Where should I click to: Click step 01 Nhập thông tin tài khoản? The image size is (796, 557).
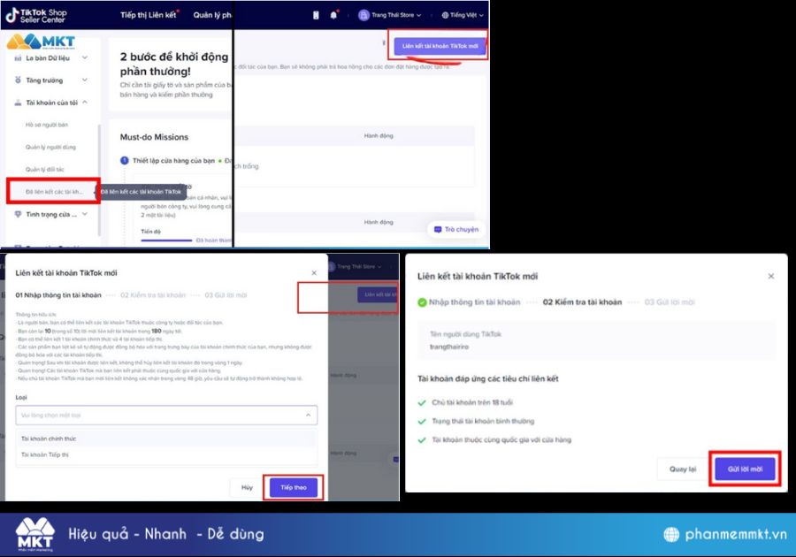pyautogui.click(x=57, y=294)
